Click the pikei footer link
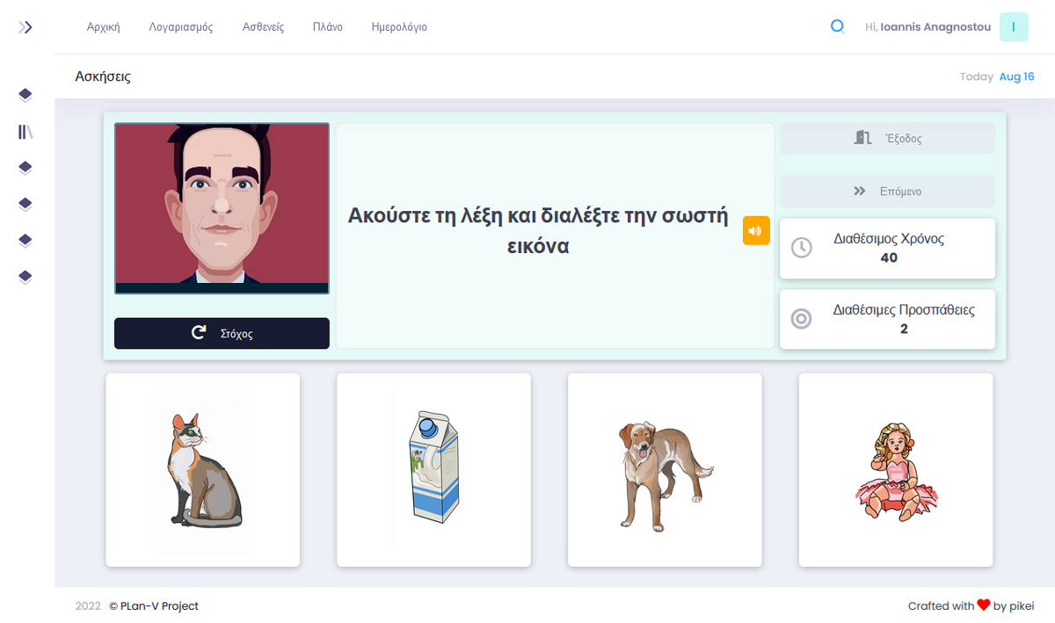The height and width of the screenshot is (623, 1055). click(x=1022, y=606)
